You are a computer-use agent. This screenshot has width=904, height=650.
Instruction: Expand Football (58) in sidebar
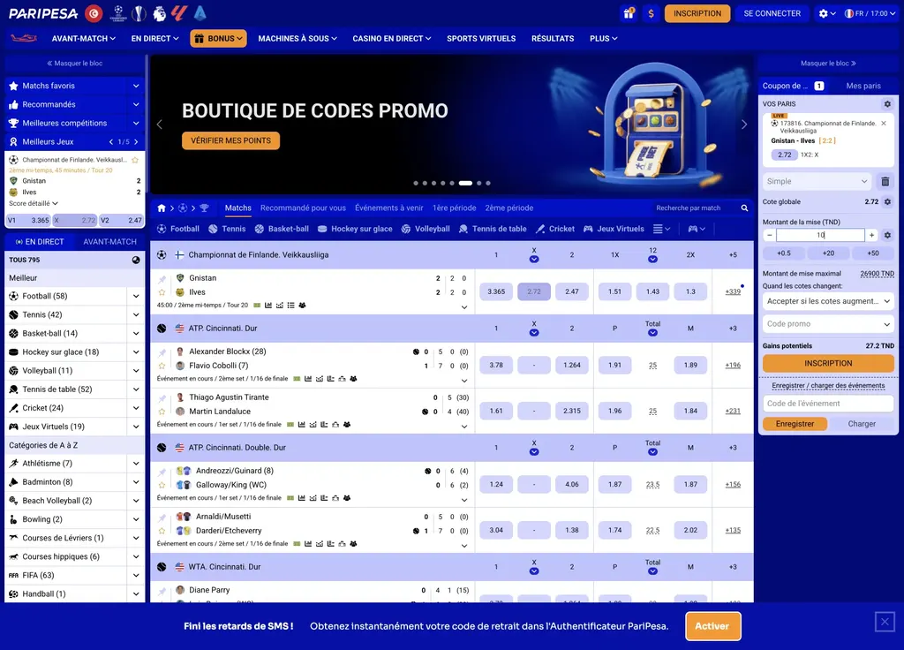(x=136, y=296)
